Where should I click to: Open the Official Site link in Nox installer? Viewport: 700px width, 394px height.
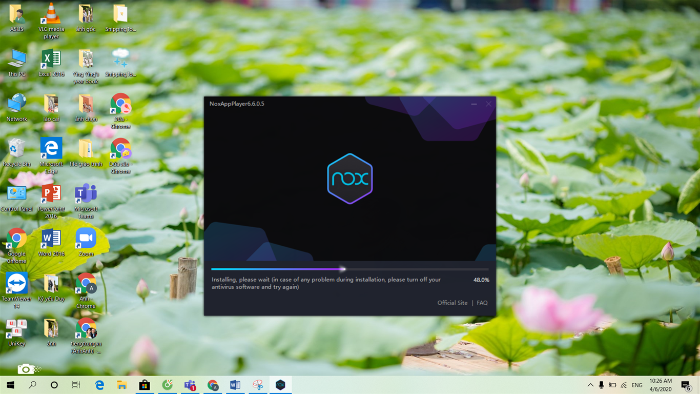click(x=452, y=303)
